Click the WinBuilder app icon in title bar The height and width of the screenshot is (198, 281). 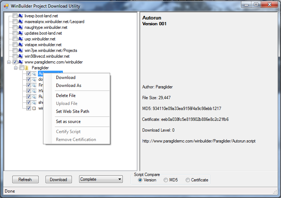click(6, 6)
